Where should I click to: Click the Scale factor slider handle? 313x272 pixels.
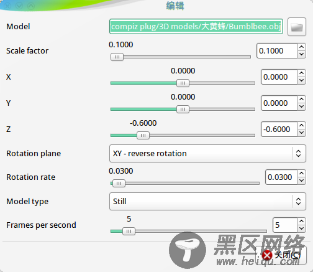point(117,57)
